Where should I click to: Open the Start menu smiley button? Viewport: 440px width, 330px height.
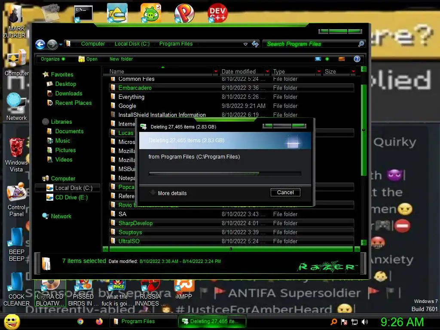pos(12,321)
